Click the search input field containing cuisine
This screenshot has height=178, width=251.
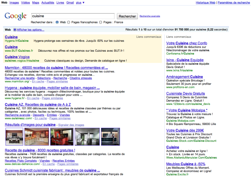coord(73,16)
